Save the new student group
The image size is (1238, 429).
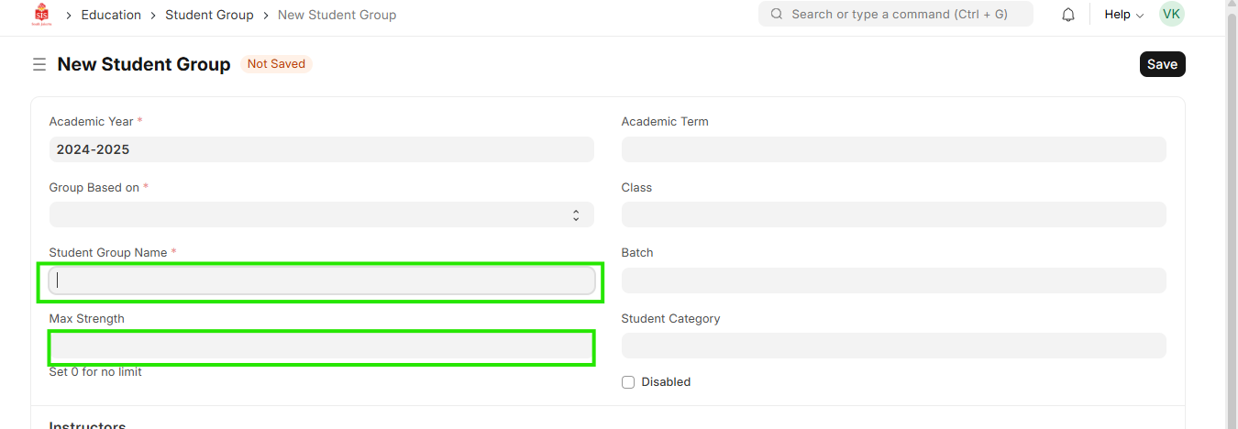[x=1162, y=64]
